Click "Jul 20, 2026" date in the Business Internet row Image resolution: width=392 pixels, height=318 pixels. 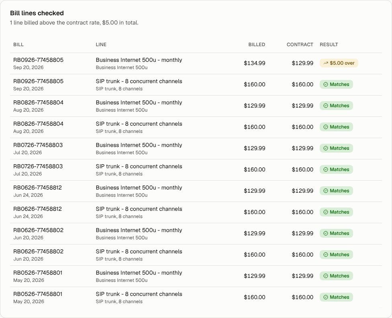pyautogui.click(x=27, y=153)
